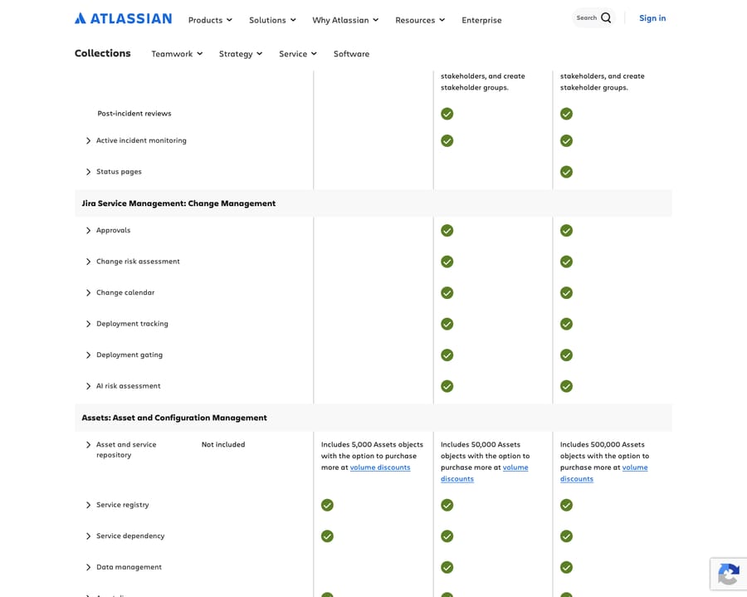The width and height of the screenshot is (747, 597).
Task: Open the Resources dropdown menu
Action: [x=420, y=20]
